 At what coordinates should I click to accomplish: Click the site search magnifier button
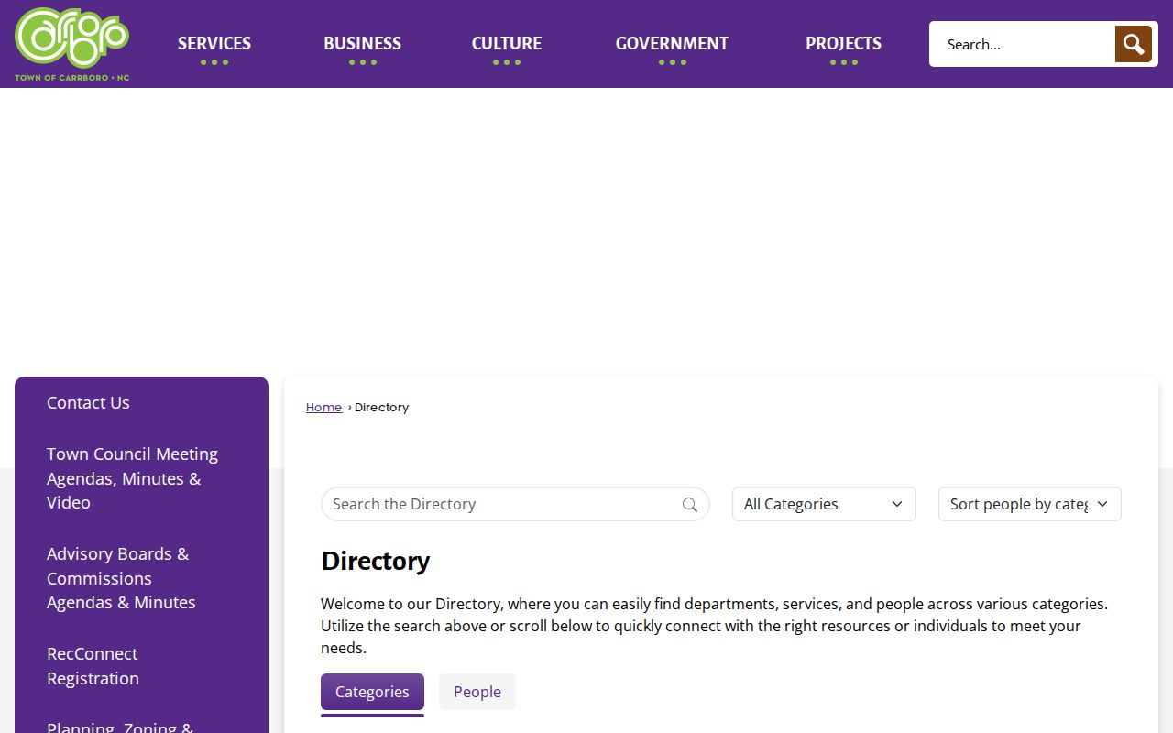[1133, 44]
